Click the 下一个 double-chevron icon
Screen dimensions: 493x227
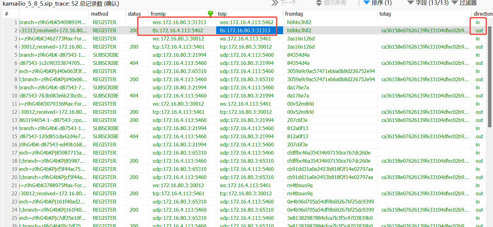tap(275, 3)
